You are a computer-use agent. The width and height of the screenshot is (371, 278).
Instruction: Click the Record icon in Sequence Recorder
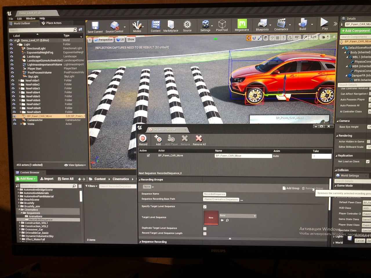click(143, 138)
